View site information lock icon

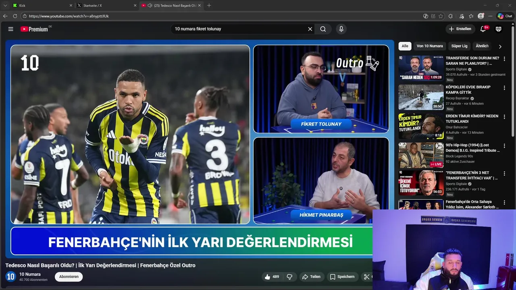[x=25, y=16]
